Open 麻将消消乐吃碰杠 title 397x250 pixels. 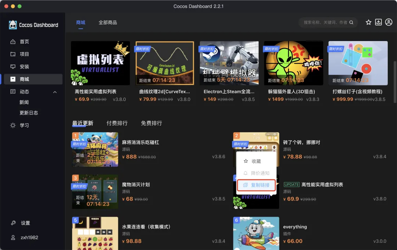140,143
